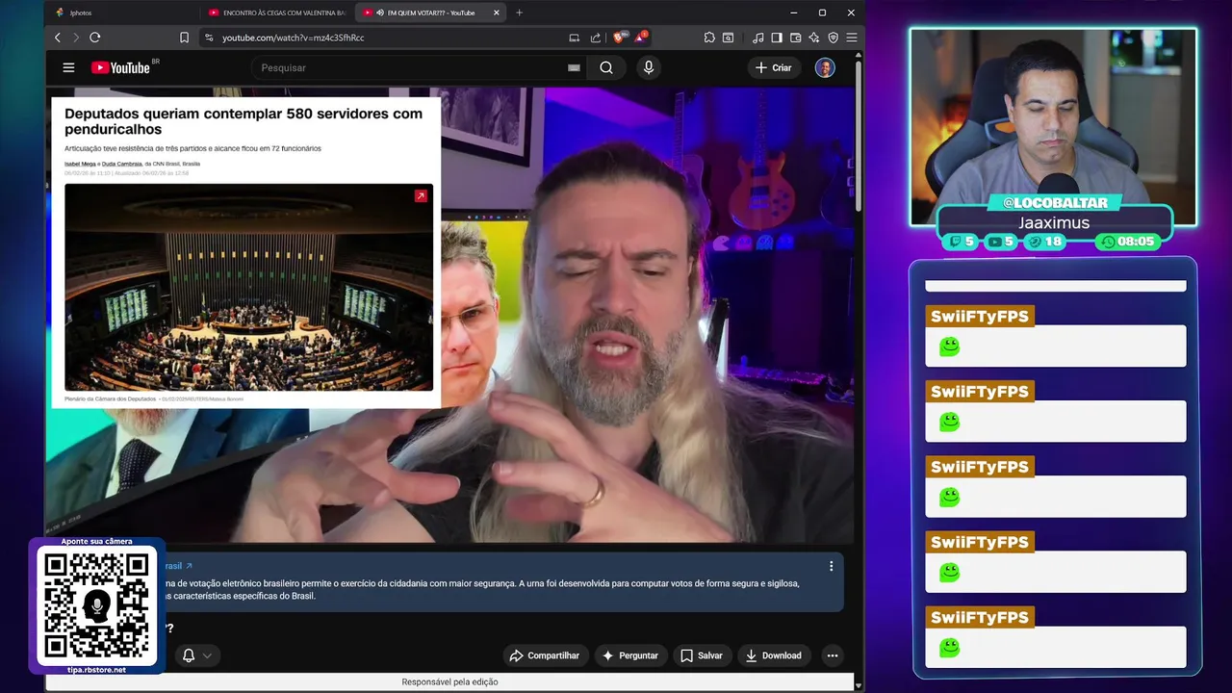Click the 08:05 timer badge

(x=1128, y=242)
